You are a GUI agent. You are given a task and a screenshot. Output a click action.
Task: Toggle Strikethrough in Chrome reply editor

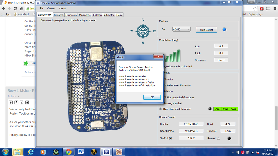[27, 102]
